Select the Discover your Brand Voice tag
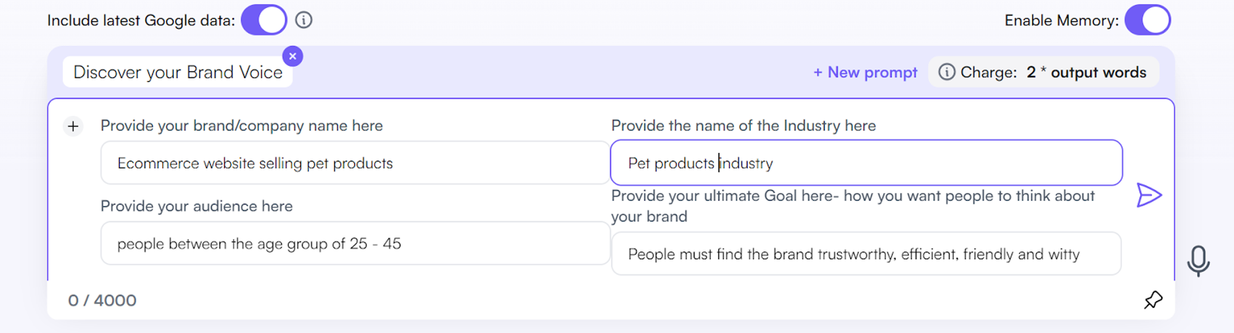1234x333 pixels. click(177, 72)
